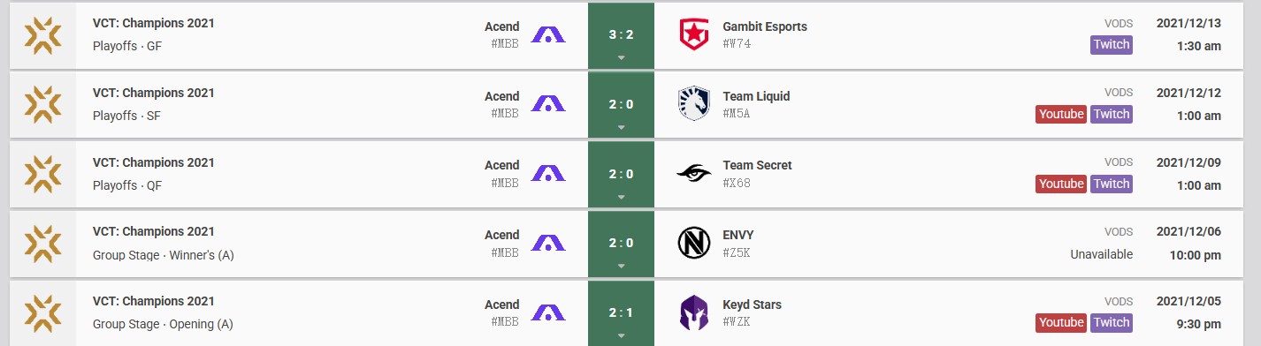The image size is (1261, 346).
Task: Expand the Keyd Stars 2 : 1 match details
Action: [x=621, y=335]
